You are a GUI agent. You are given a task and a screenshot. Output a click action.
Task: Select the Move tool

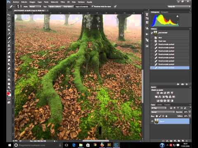pos(9,15)
